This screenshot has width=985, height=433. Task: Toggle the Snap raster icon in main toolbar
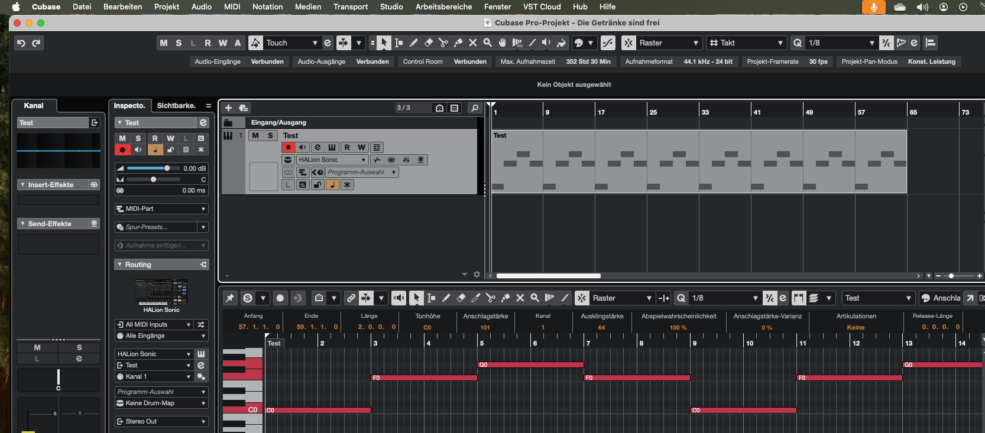tap(628, 43)
